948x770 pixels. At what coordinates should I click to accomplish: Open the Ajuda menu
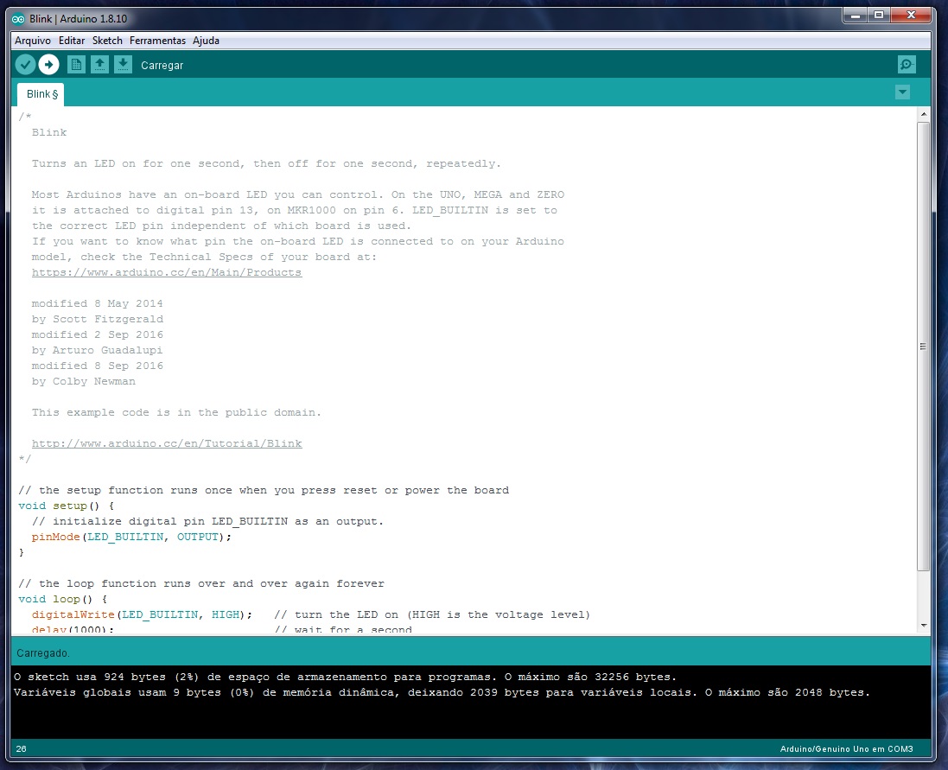(206, 41)
